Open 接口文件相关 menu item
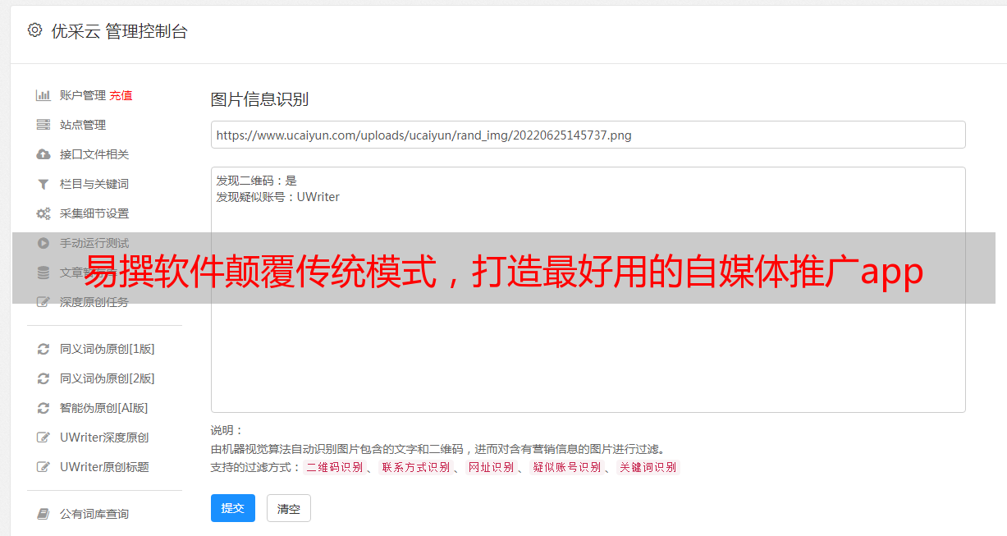 pyautogui.click(x=94, y=154)
